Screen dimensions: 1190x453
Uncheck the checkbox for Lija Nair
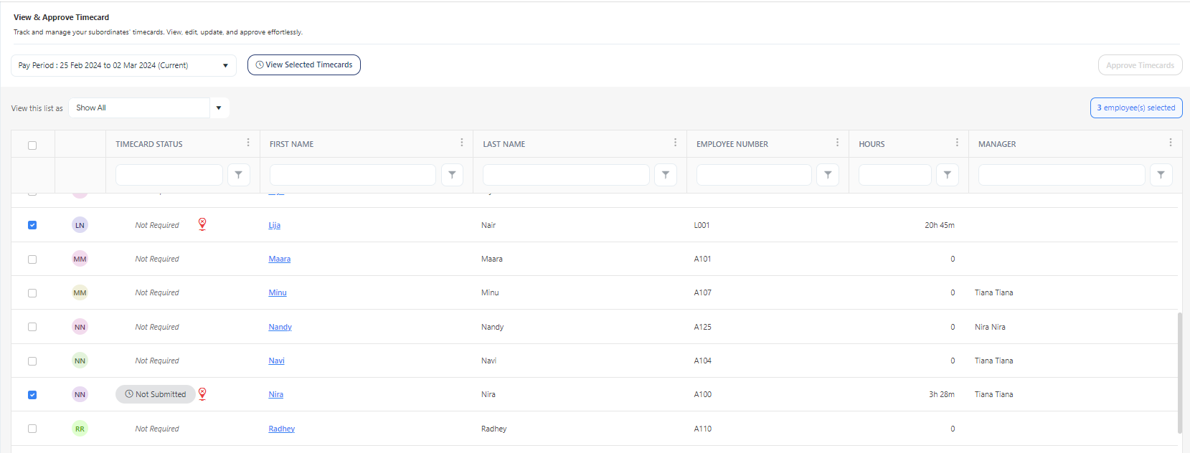(x=32, y=225)
